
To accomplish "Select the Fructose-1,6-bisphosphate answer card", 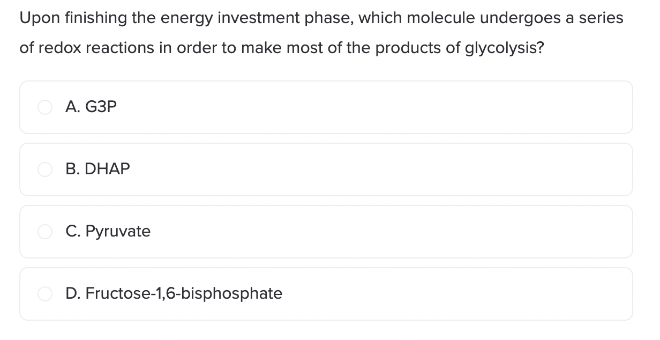I will coord(326,294).
